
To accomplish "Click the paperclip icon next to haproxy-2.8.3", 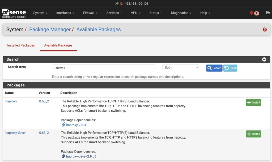I will pyautogui.click(x=63, y=125).
